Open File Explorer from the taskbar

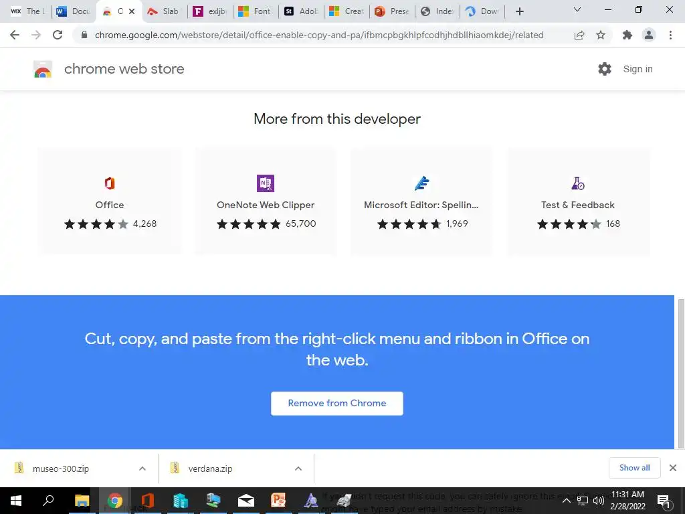(82, 501)
